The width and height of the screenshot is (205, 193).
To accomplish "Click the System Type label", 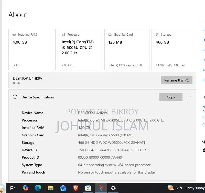I will [x=32, y=165].
